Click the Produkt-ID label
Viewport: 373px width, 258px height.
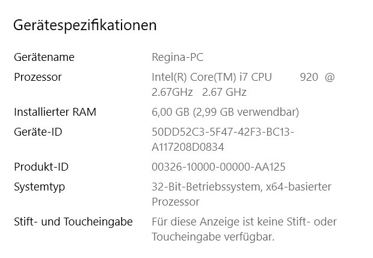pyautogui.click(x=40, y=167)
